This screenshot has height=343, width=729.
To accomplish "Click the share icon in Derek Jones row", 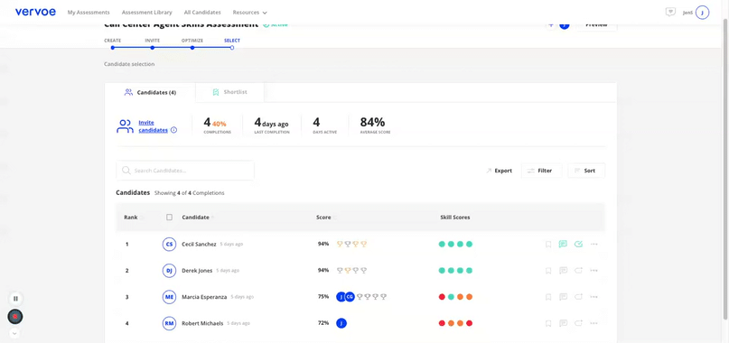I will point(578,271).
